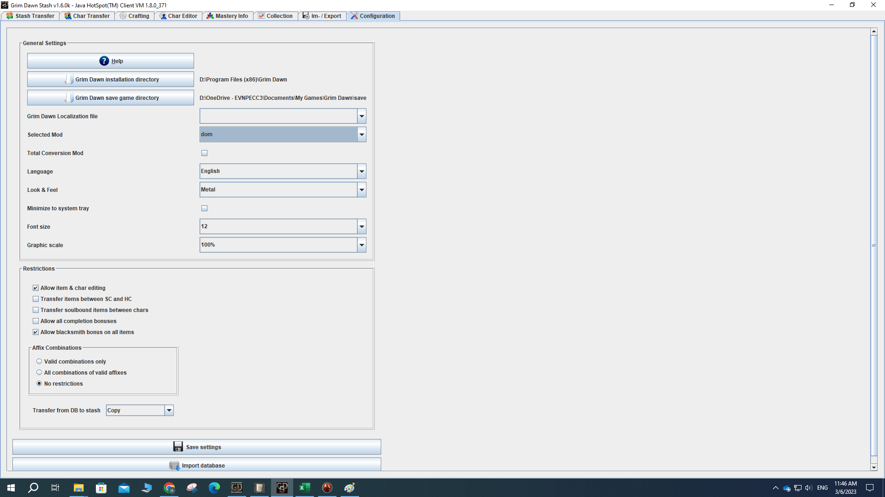Open the Collection tab
The height and width of the screenshot is (497, 885).
(276, 16)
